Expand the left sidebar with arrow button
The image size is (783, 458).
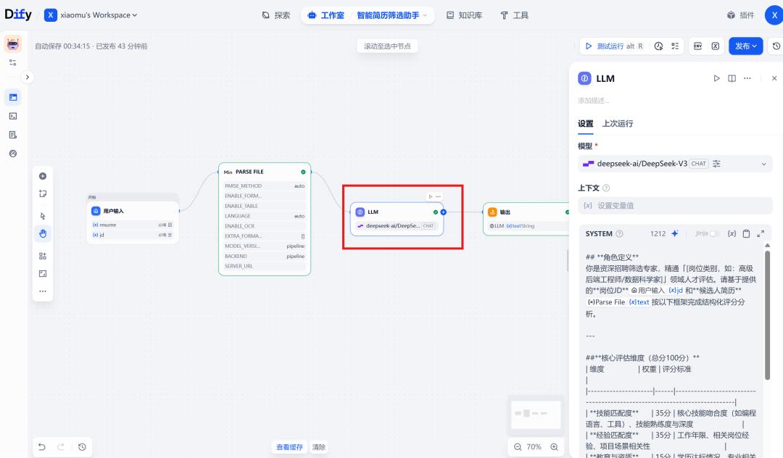coord(28,78)
